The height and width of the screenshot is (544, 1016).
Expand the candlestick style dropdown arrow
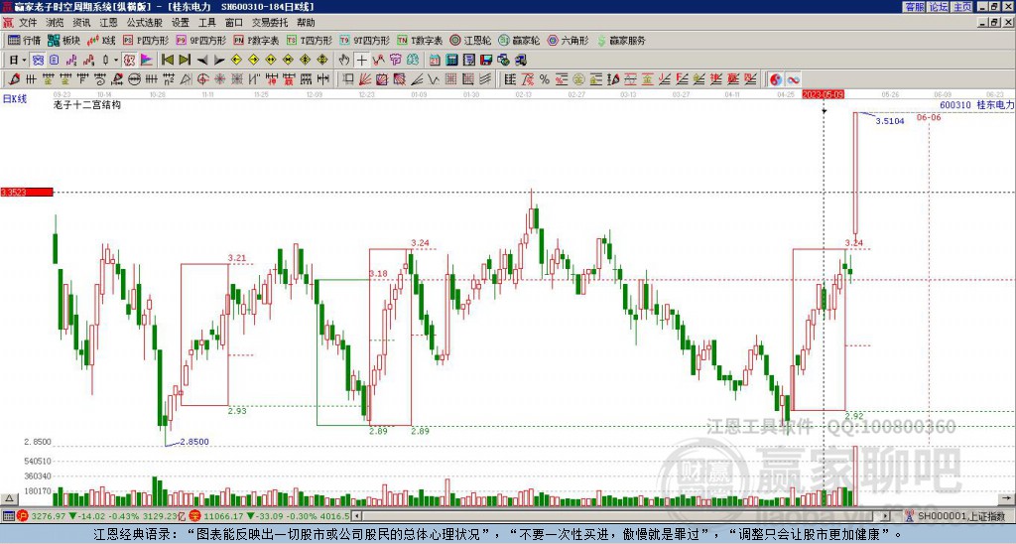click(115, 61)
